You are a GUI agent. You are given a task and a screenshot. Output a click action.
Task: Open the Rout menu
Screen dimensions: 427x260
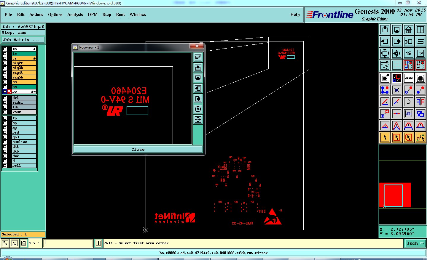(120, 15)
